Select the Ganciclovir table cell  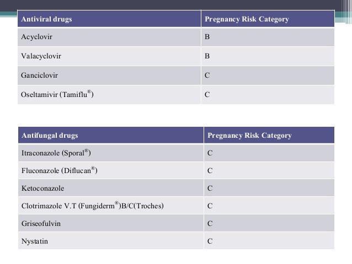(x=109, y=76)
